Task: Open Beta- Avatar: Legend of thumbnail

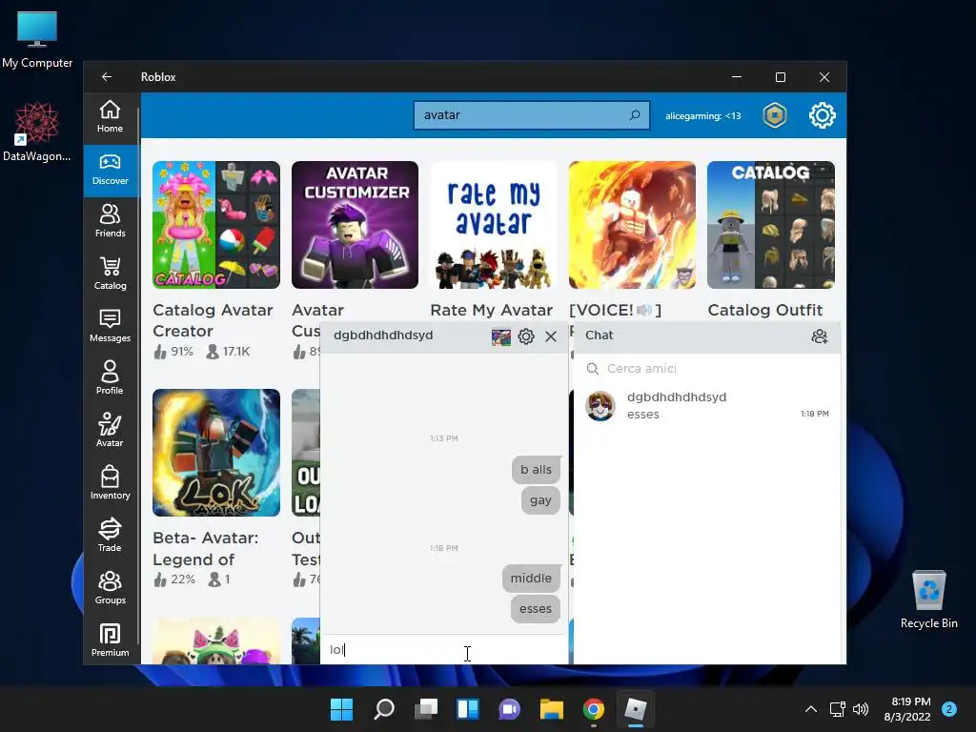Action: tap(216, 453)
